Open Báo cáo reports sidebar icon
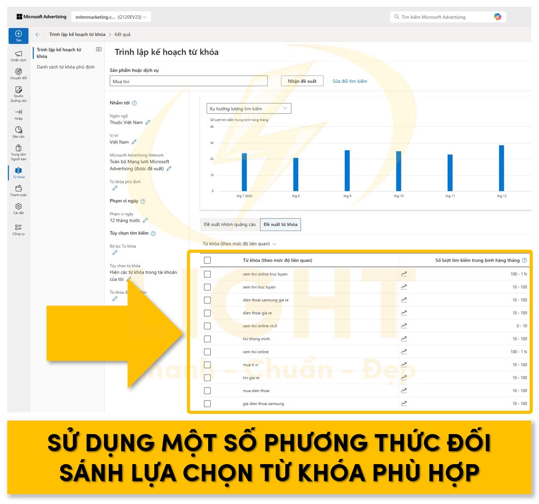 click(x=18, y=133)
